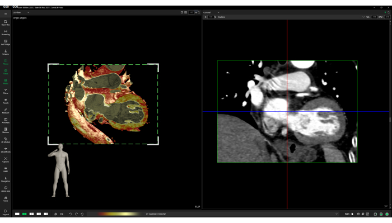
Task: Switch to the single-pane layout
Action: pos(17,214)
